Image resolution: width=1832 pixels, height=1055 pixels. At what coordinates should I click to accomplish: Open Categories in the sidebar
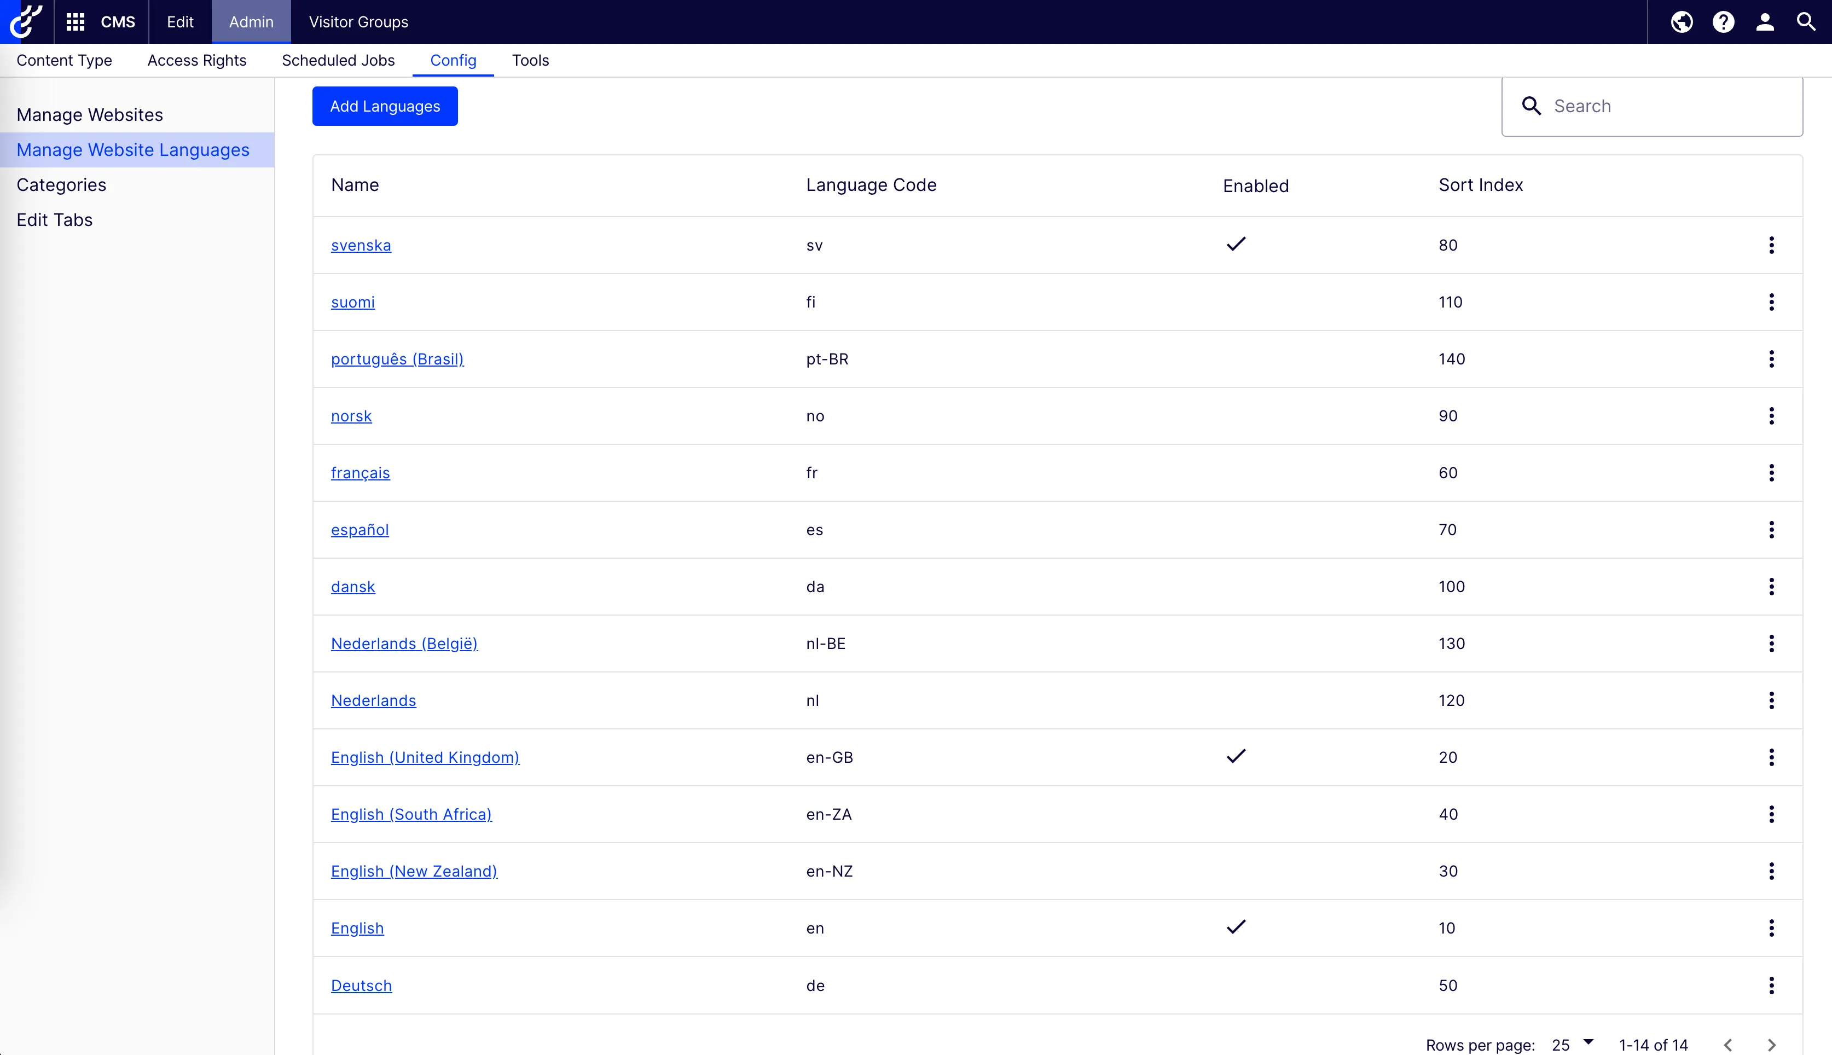[62, 185]
